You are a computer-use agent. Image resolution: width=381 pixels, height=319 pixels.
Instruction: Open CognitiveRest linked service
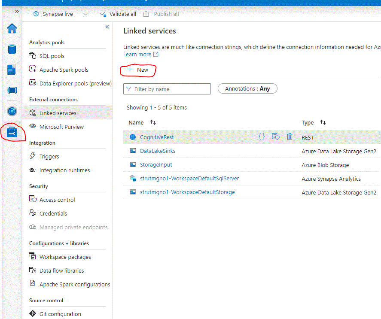point(157,137)
